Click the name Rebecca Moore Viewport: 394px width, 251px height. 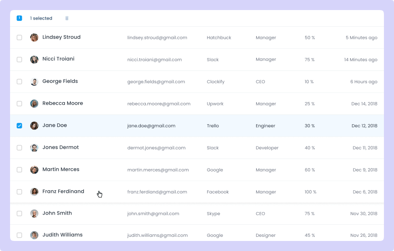click(x=62, y=103)
